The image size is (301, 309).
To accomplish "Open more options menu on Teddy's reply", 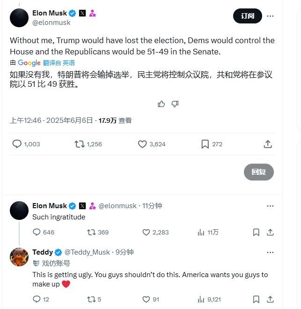I will pyautogui.click(x=270, y=252).
